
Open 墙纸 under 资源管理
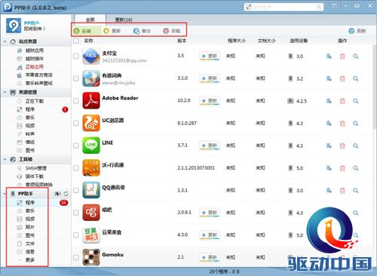click(x=29, y=143)
